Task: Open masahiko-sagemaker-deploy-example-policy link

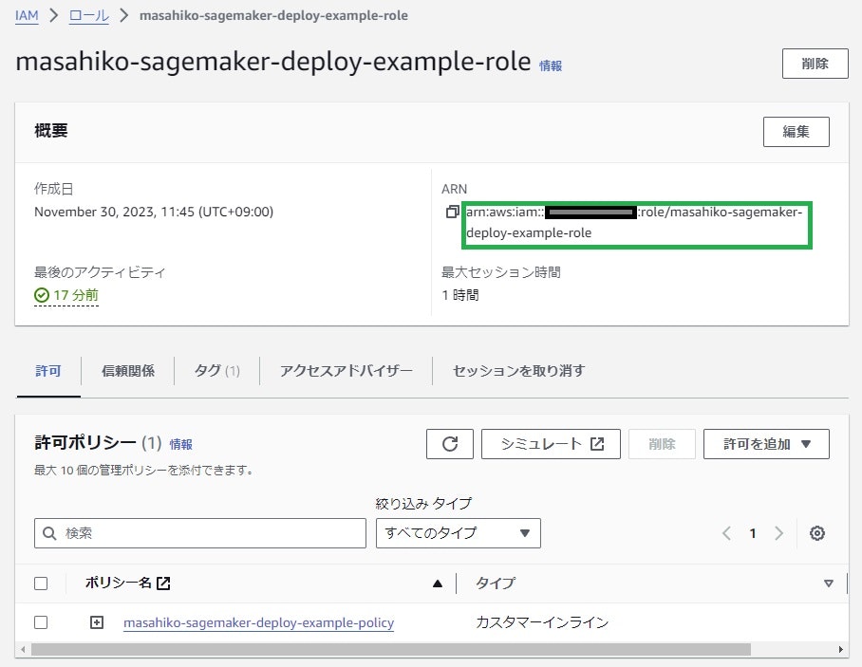Action: coord(259,622)
